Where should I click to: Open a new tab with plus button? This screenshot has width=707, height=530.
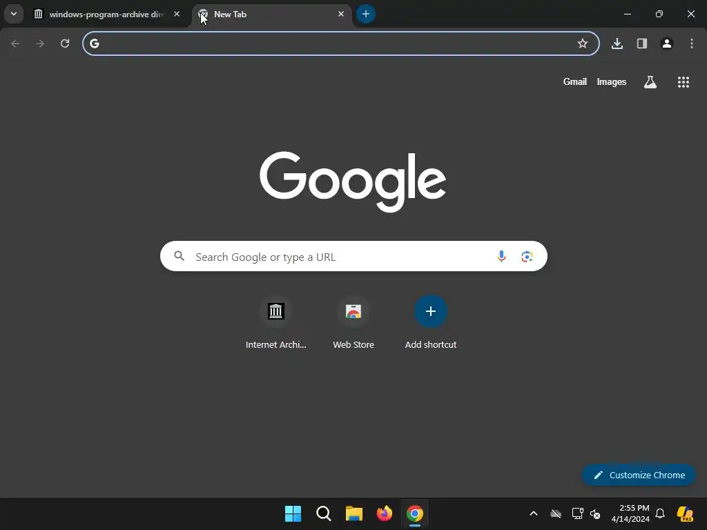pyautogui.click(x=366, y=14)
